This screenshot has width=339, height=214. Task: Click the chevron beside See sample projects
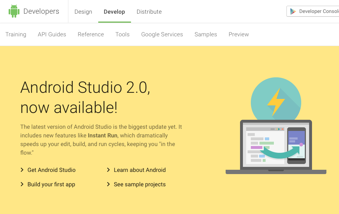[x=108, y=184]
